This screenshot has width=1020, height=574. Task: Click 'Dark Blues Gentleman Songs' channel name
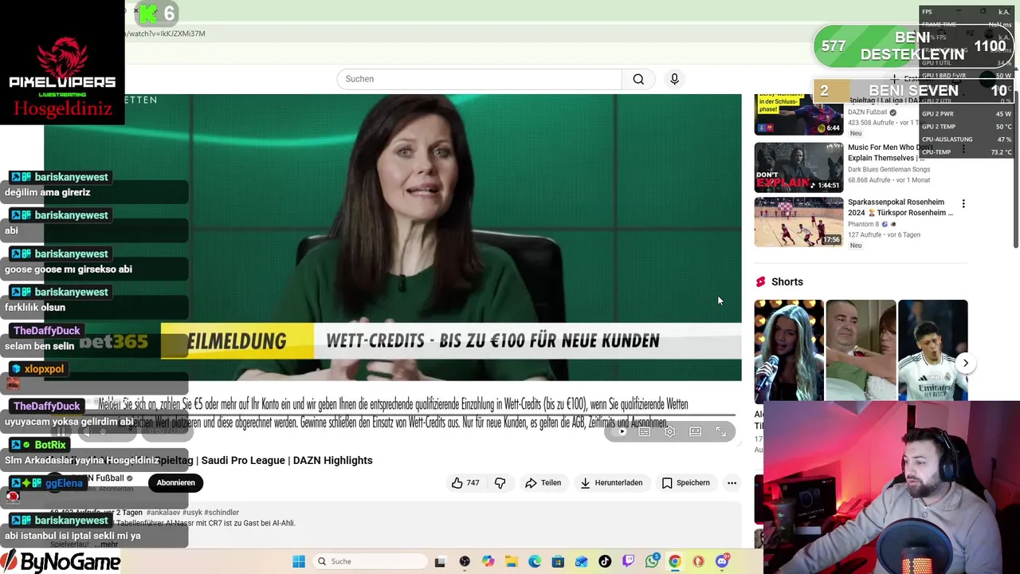click(x=889, y=169)
